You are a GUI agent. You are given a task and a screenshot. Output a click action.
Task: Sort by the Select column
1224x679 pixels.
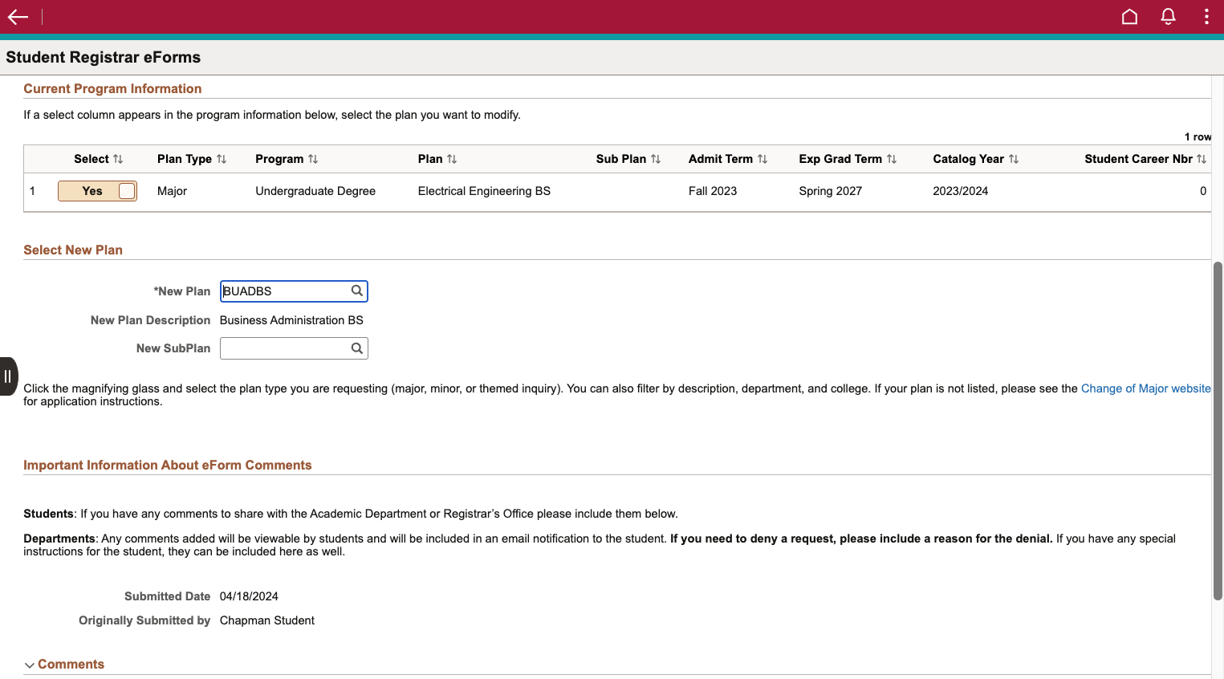[99, 159]
